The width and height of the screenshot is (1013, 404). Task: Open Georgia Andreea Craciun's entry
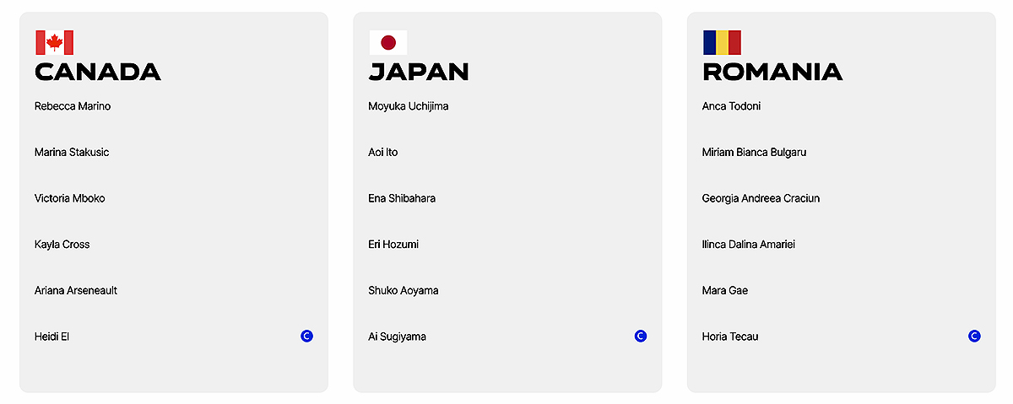(x=761, y=198)
